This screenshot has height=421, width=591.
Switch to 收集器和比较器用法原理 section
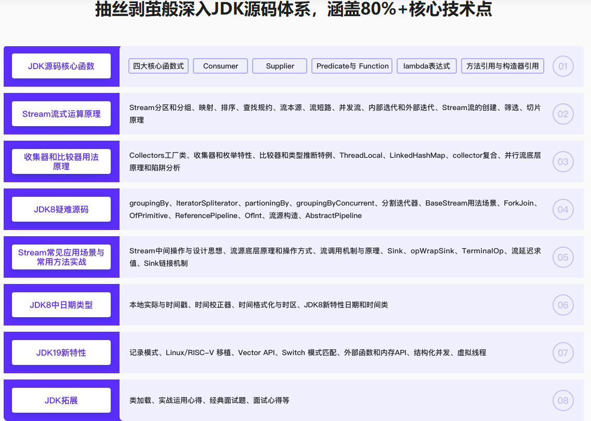[61, 161]
